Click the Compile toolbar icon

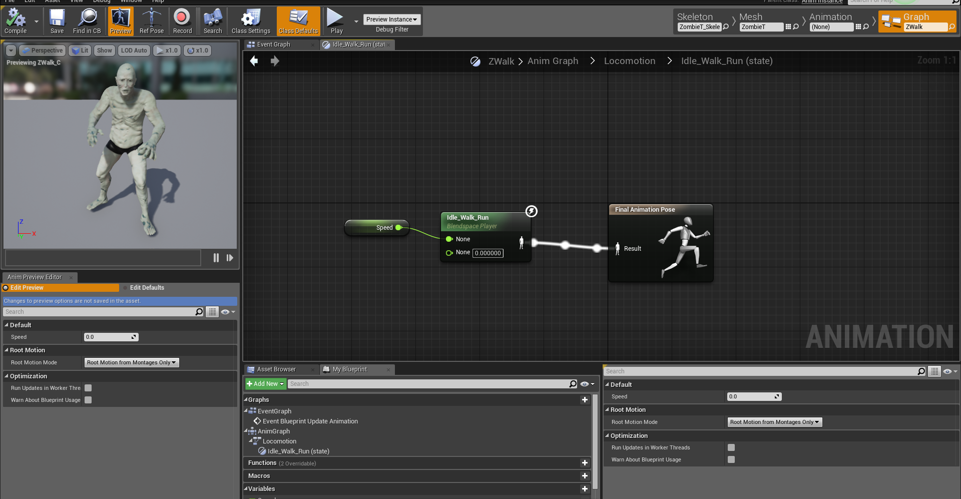click(x=16, y=21)
